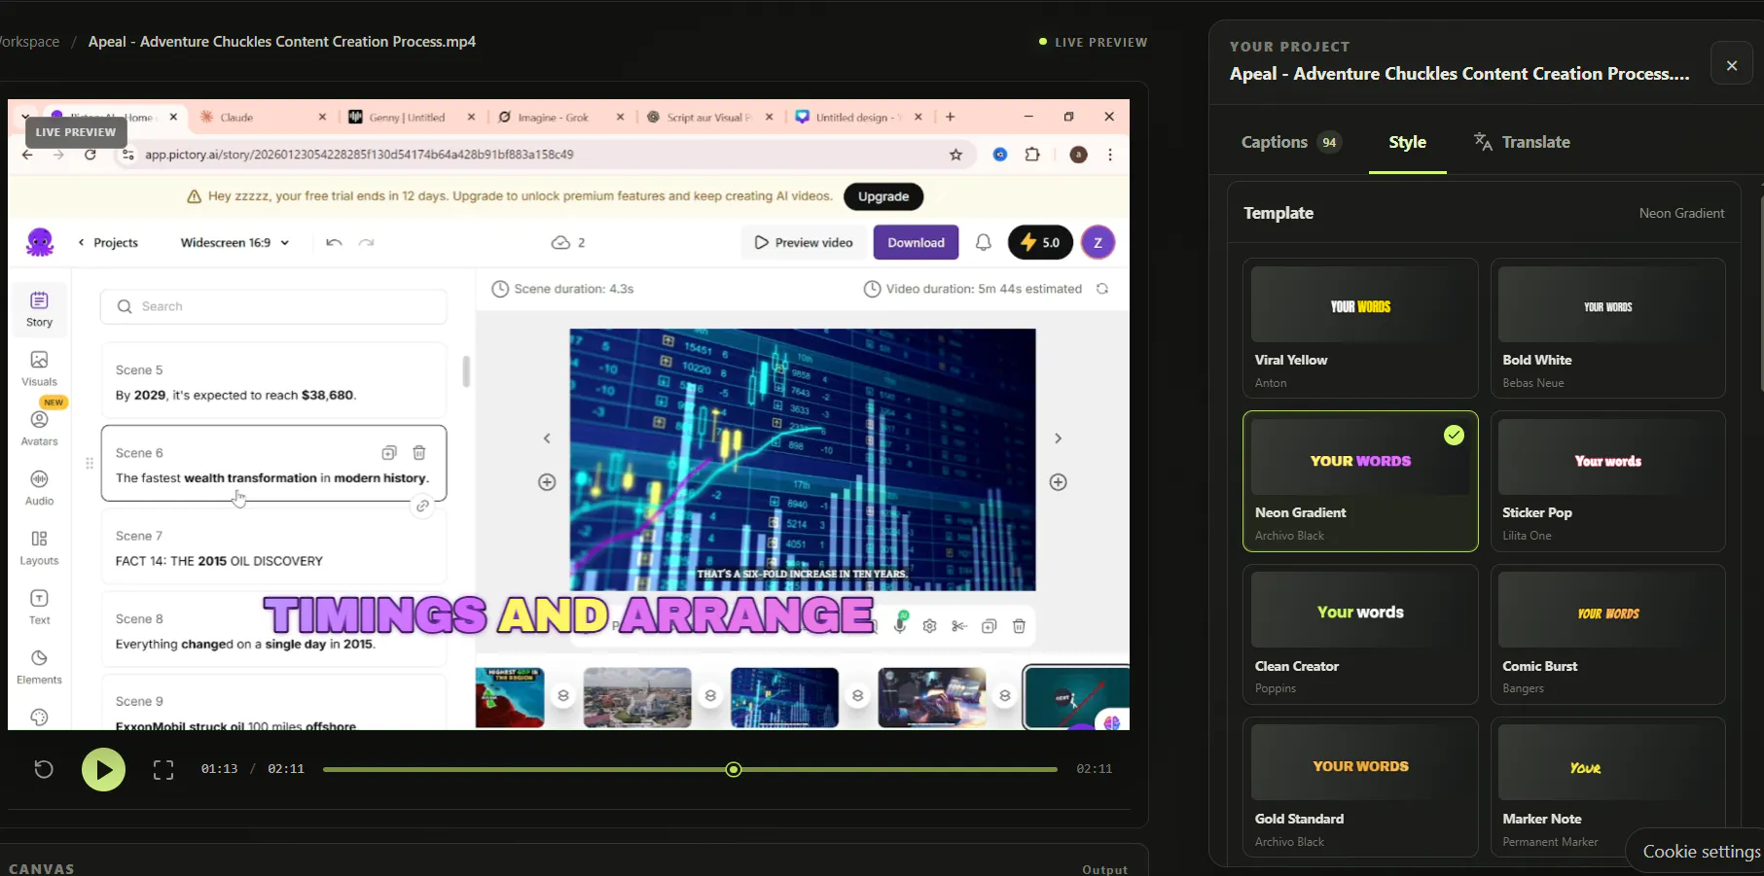This screenshot has height=876, width=1764.
Task: Open the Style tab
Action: tap(1407, 142)
